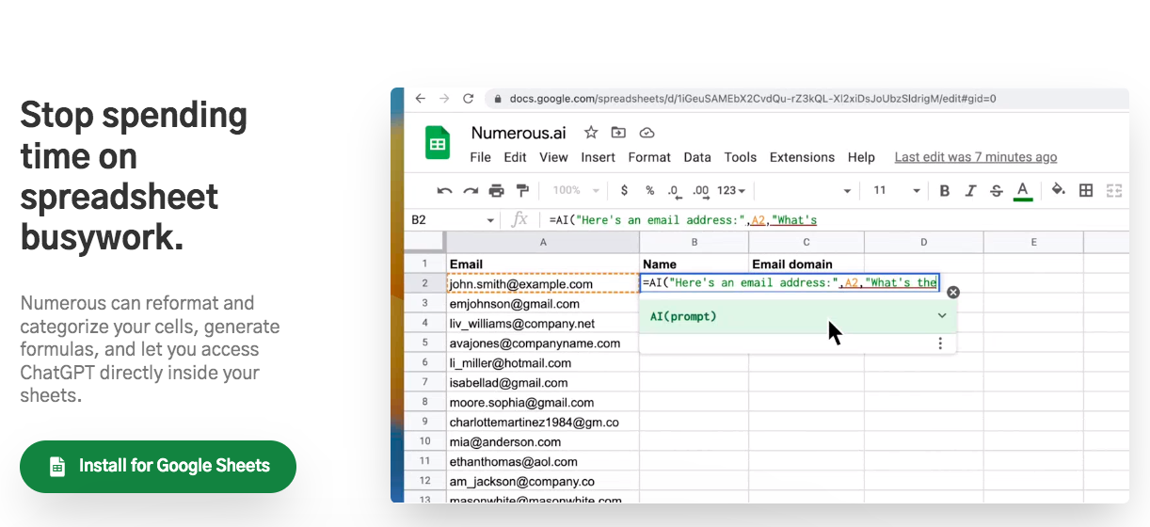Print the spreadsheet
Viewport: 1150px width, 527px height.
[497, 190]
